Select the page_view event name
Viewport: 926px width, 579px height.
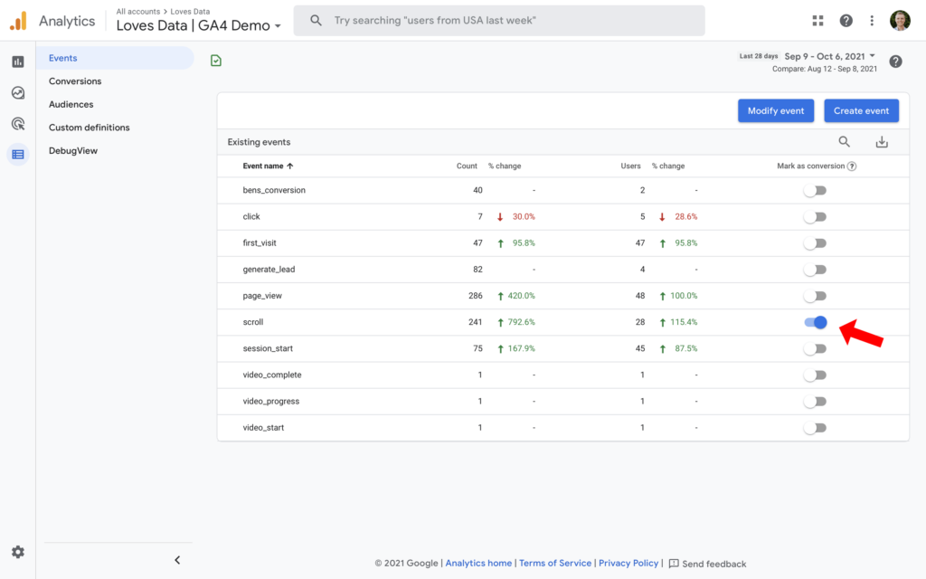262,296
